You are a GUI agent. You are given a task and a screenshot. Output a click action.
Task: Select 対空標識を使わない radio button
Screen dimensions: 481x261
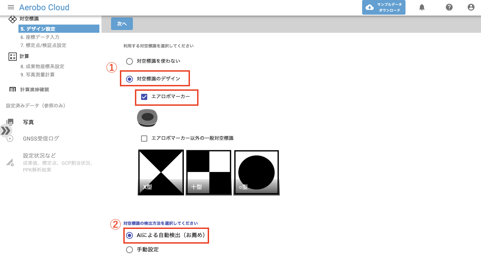click(x=129, y=61)
